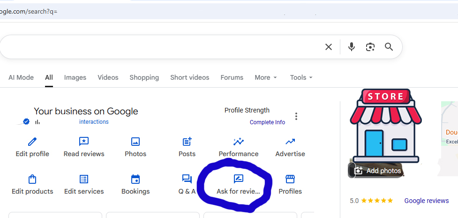Image resolution: width=458 pixels, height=218 pixels.
Task: Click the Profile Strength label
Action: click(247, 110)
